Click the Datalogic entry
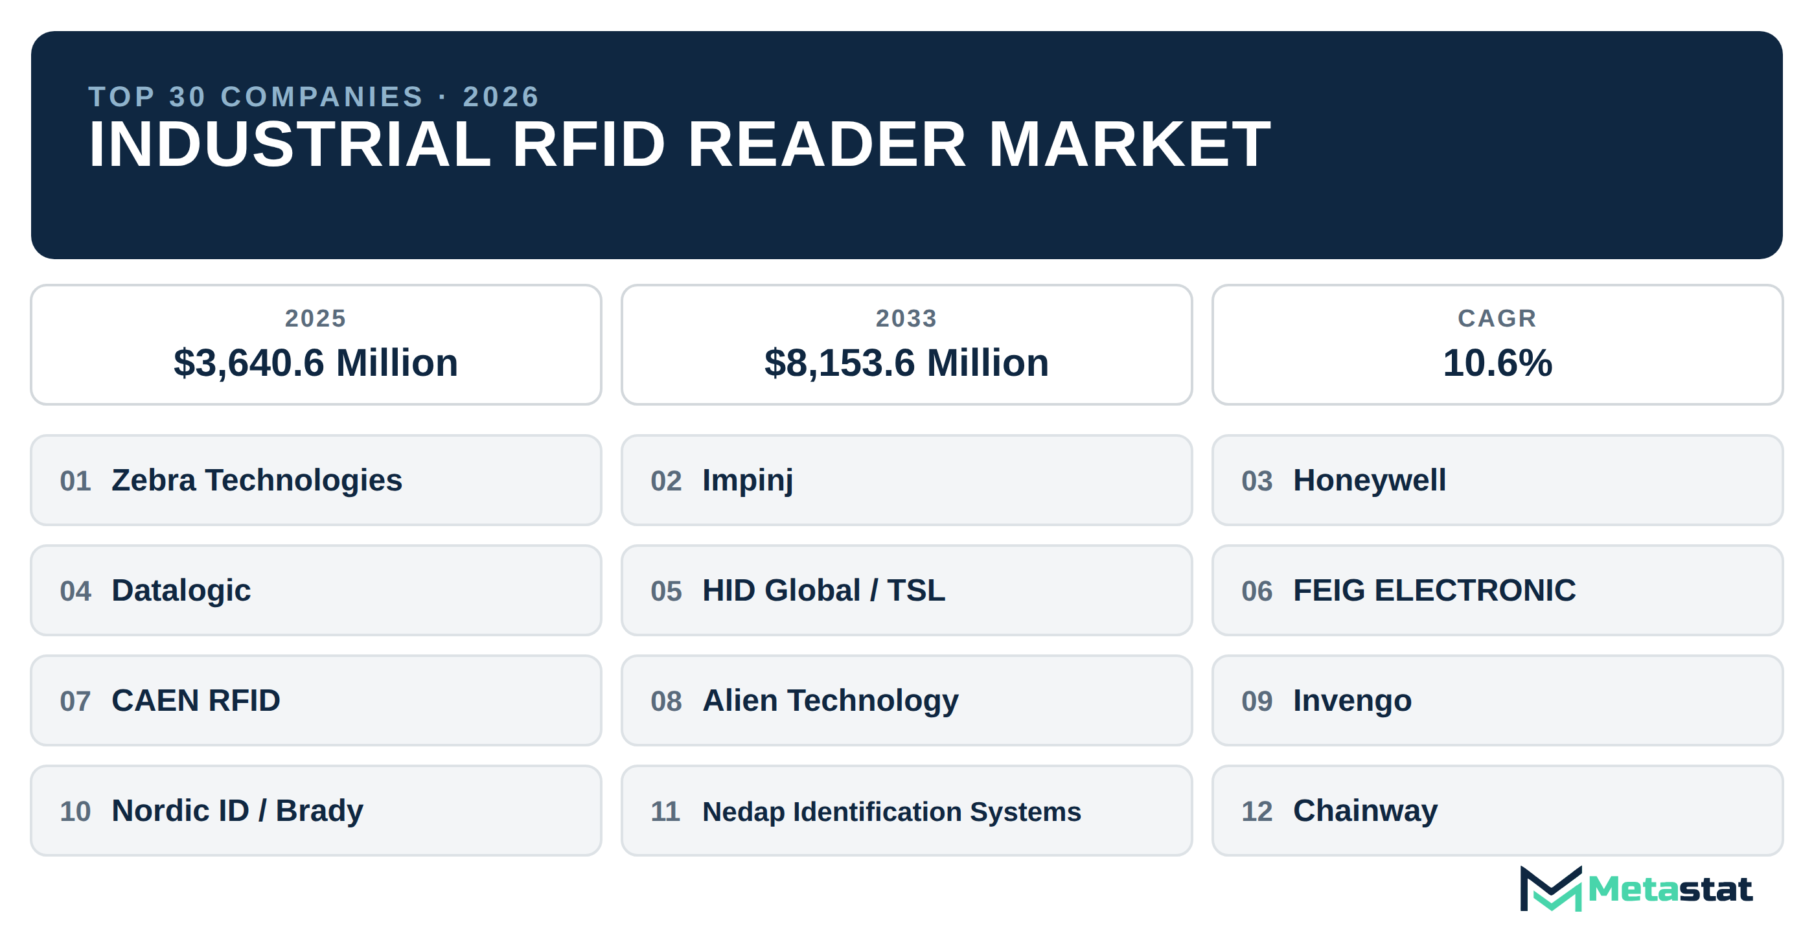 [316, 590]
